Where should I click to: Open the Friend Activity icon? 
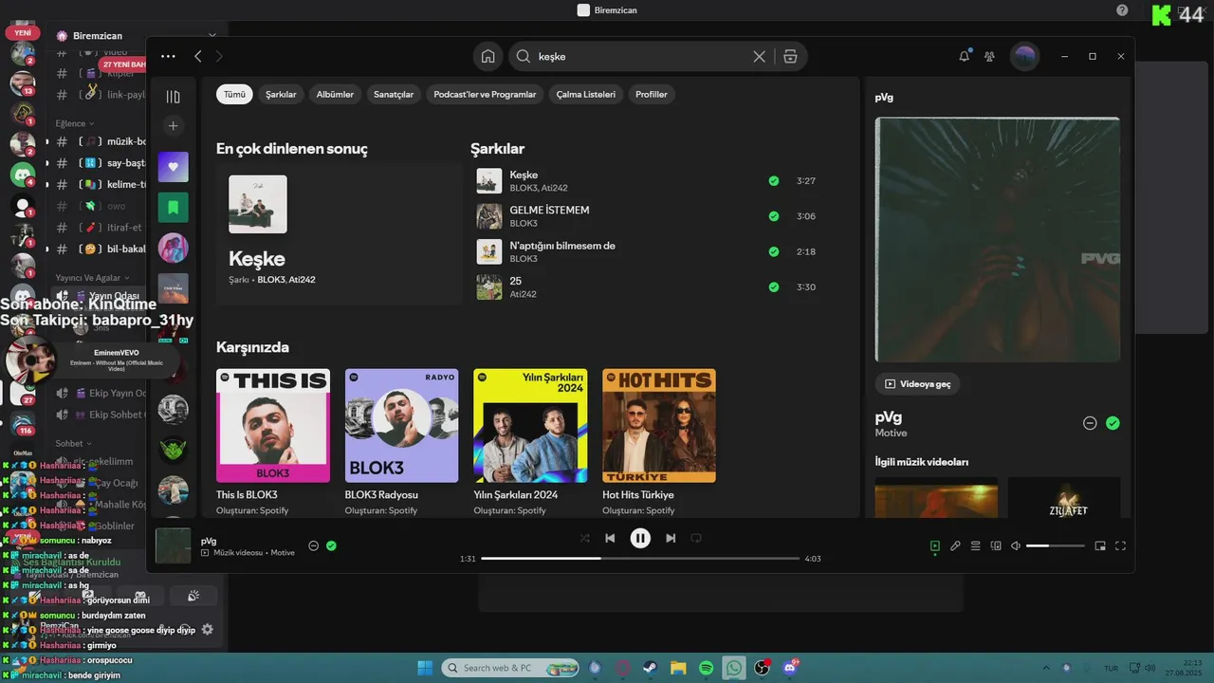click(989, 57)
